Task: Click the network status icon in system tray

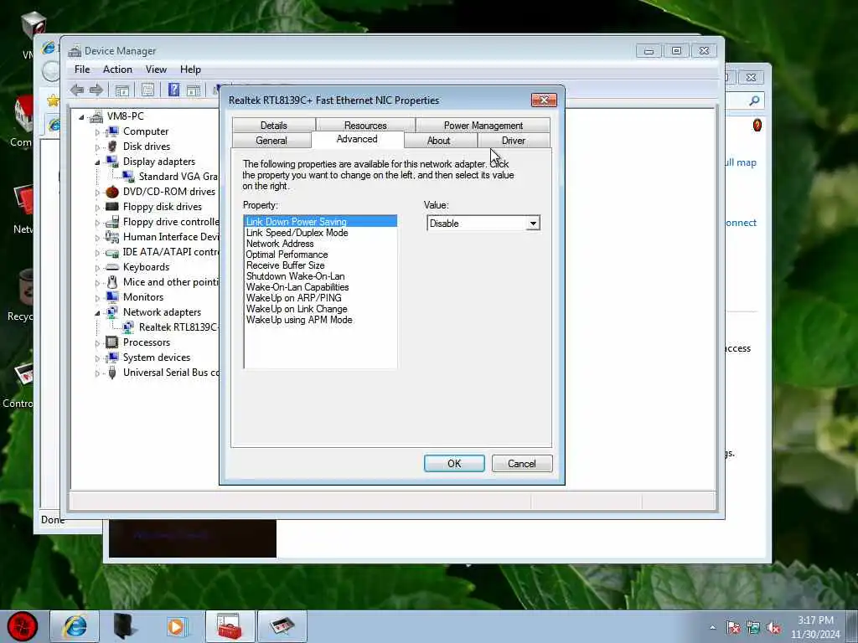Action: [753, 628]
